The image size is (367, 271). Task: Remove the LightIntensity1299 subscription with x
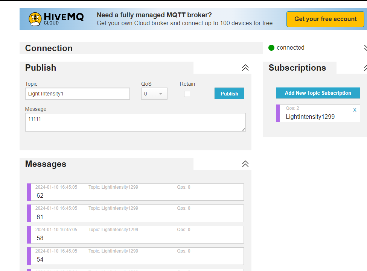point(355,110)
